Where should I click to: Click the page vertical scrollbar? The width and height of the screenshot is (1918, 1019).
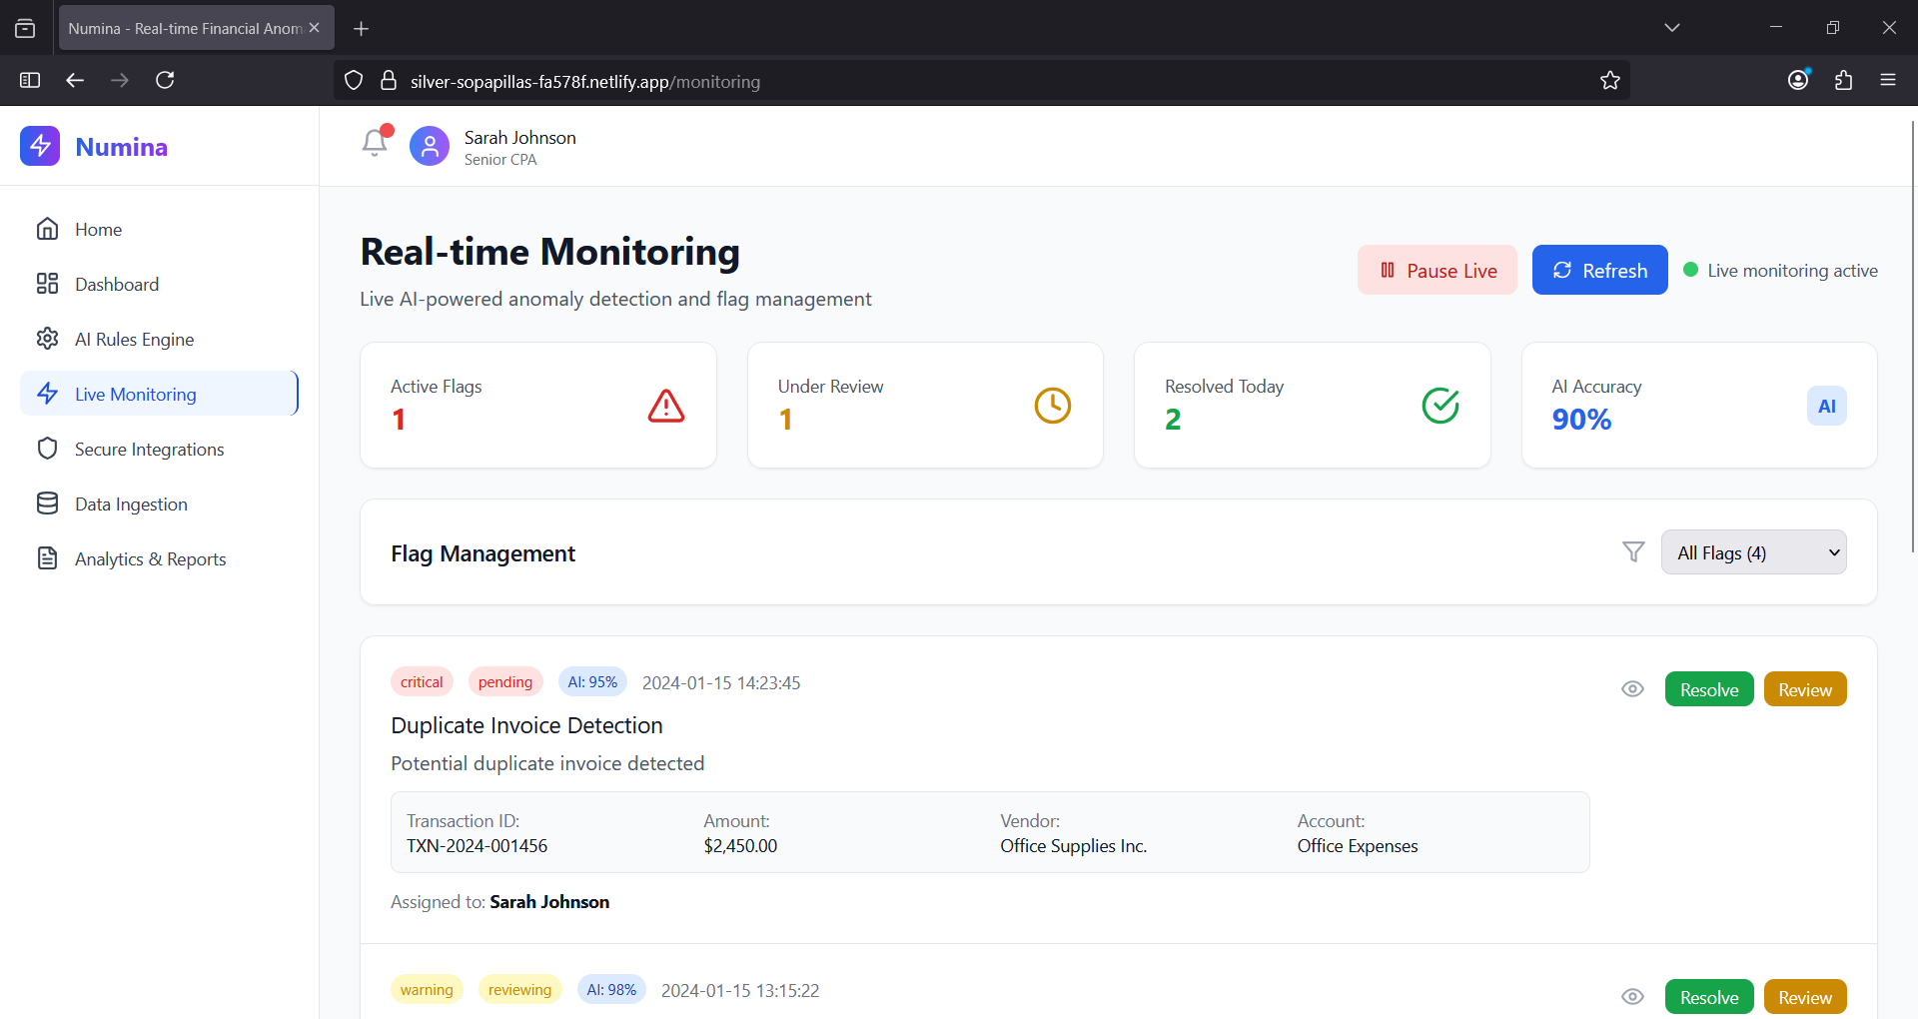1913,335
